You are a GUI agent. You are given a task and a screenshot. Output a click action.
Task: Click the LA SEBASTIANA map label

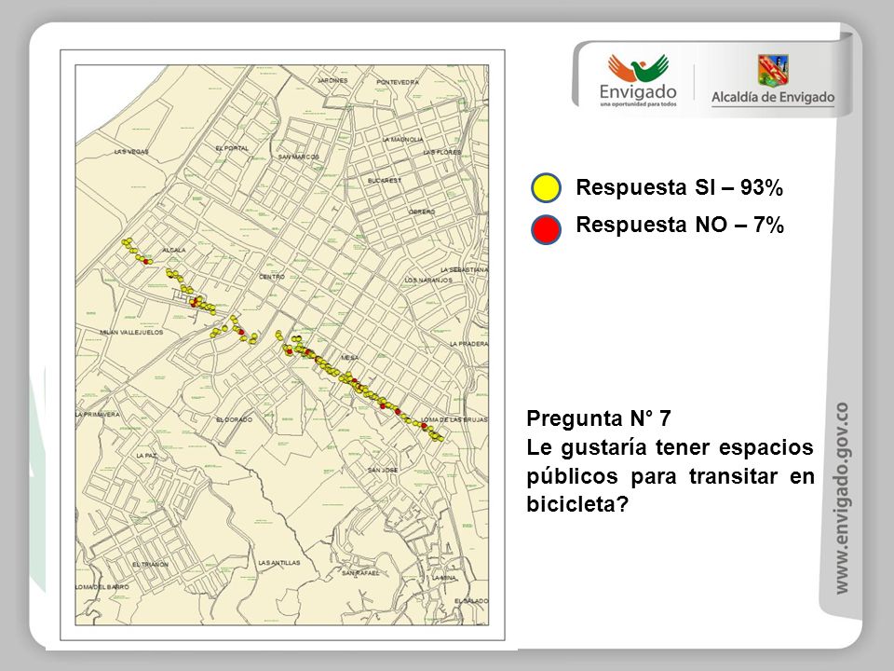point(464,269)
